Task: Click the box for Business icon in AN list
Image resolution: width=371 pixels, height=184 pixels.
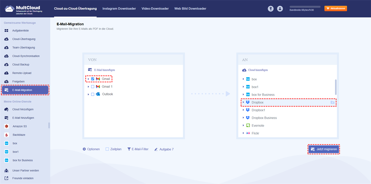Action: point(248,94)
